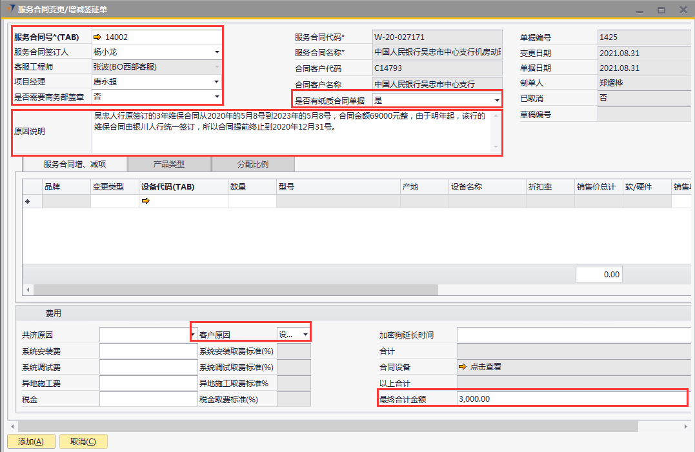Expand the 项目经理 dropdown list
Screen dimensions: 695x452
pyautogui.click(x=216, y=82)
